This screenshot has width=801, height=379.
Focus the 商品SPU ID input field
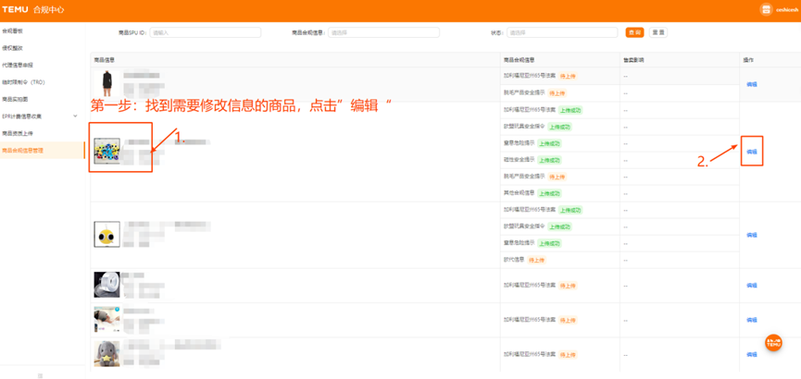pos(205,32)
